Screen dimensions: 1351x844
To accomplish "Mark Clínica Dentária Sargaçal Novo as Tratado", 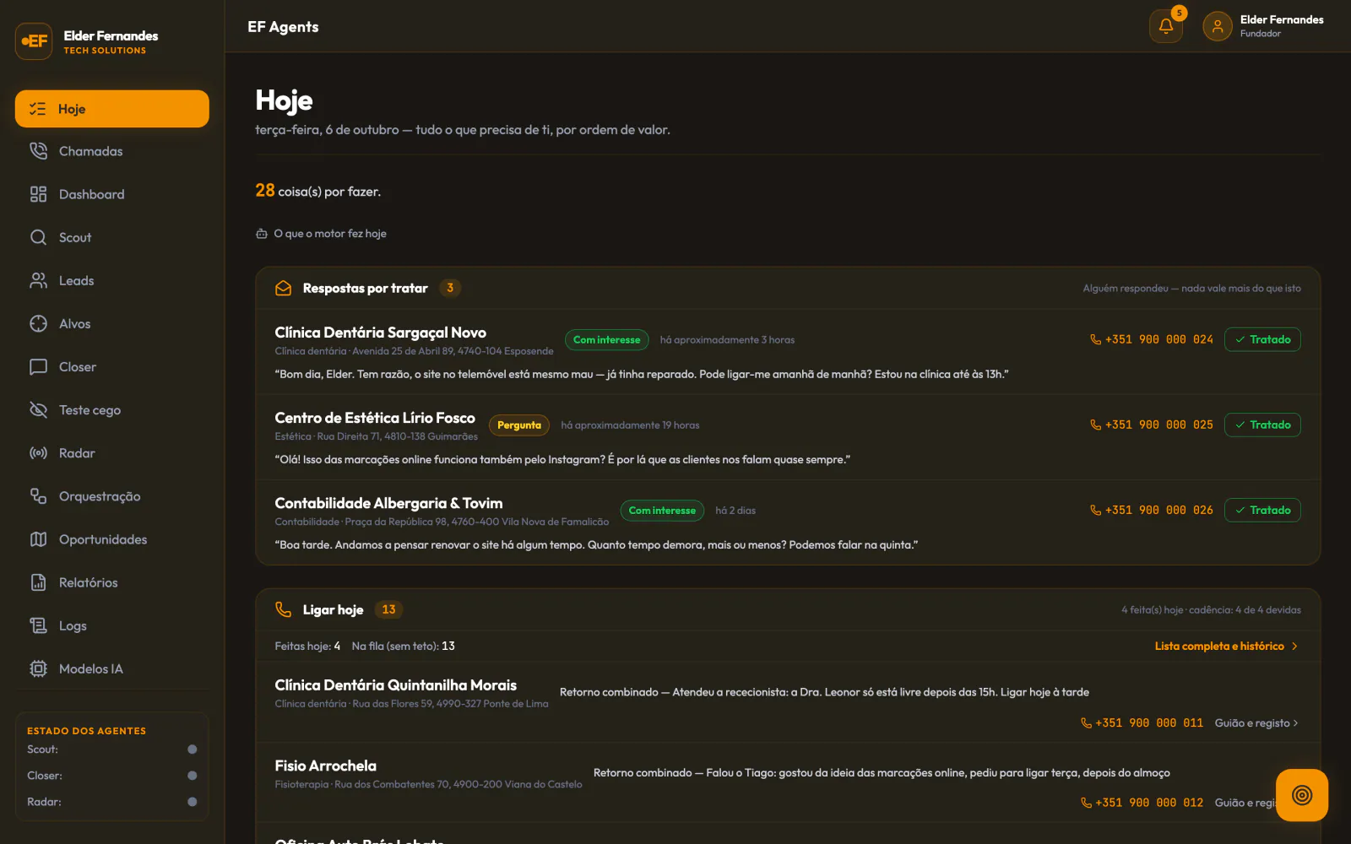I will coord(1262,339).
